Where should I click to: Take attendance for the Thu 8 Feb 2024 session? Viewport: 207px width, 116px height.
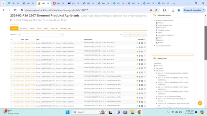click(x=137, y=56)
